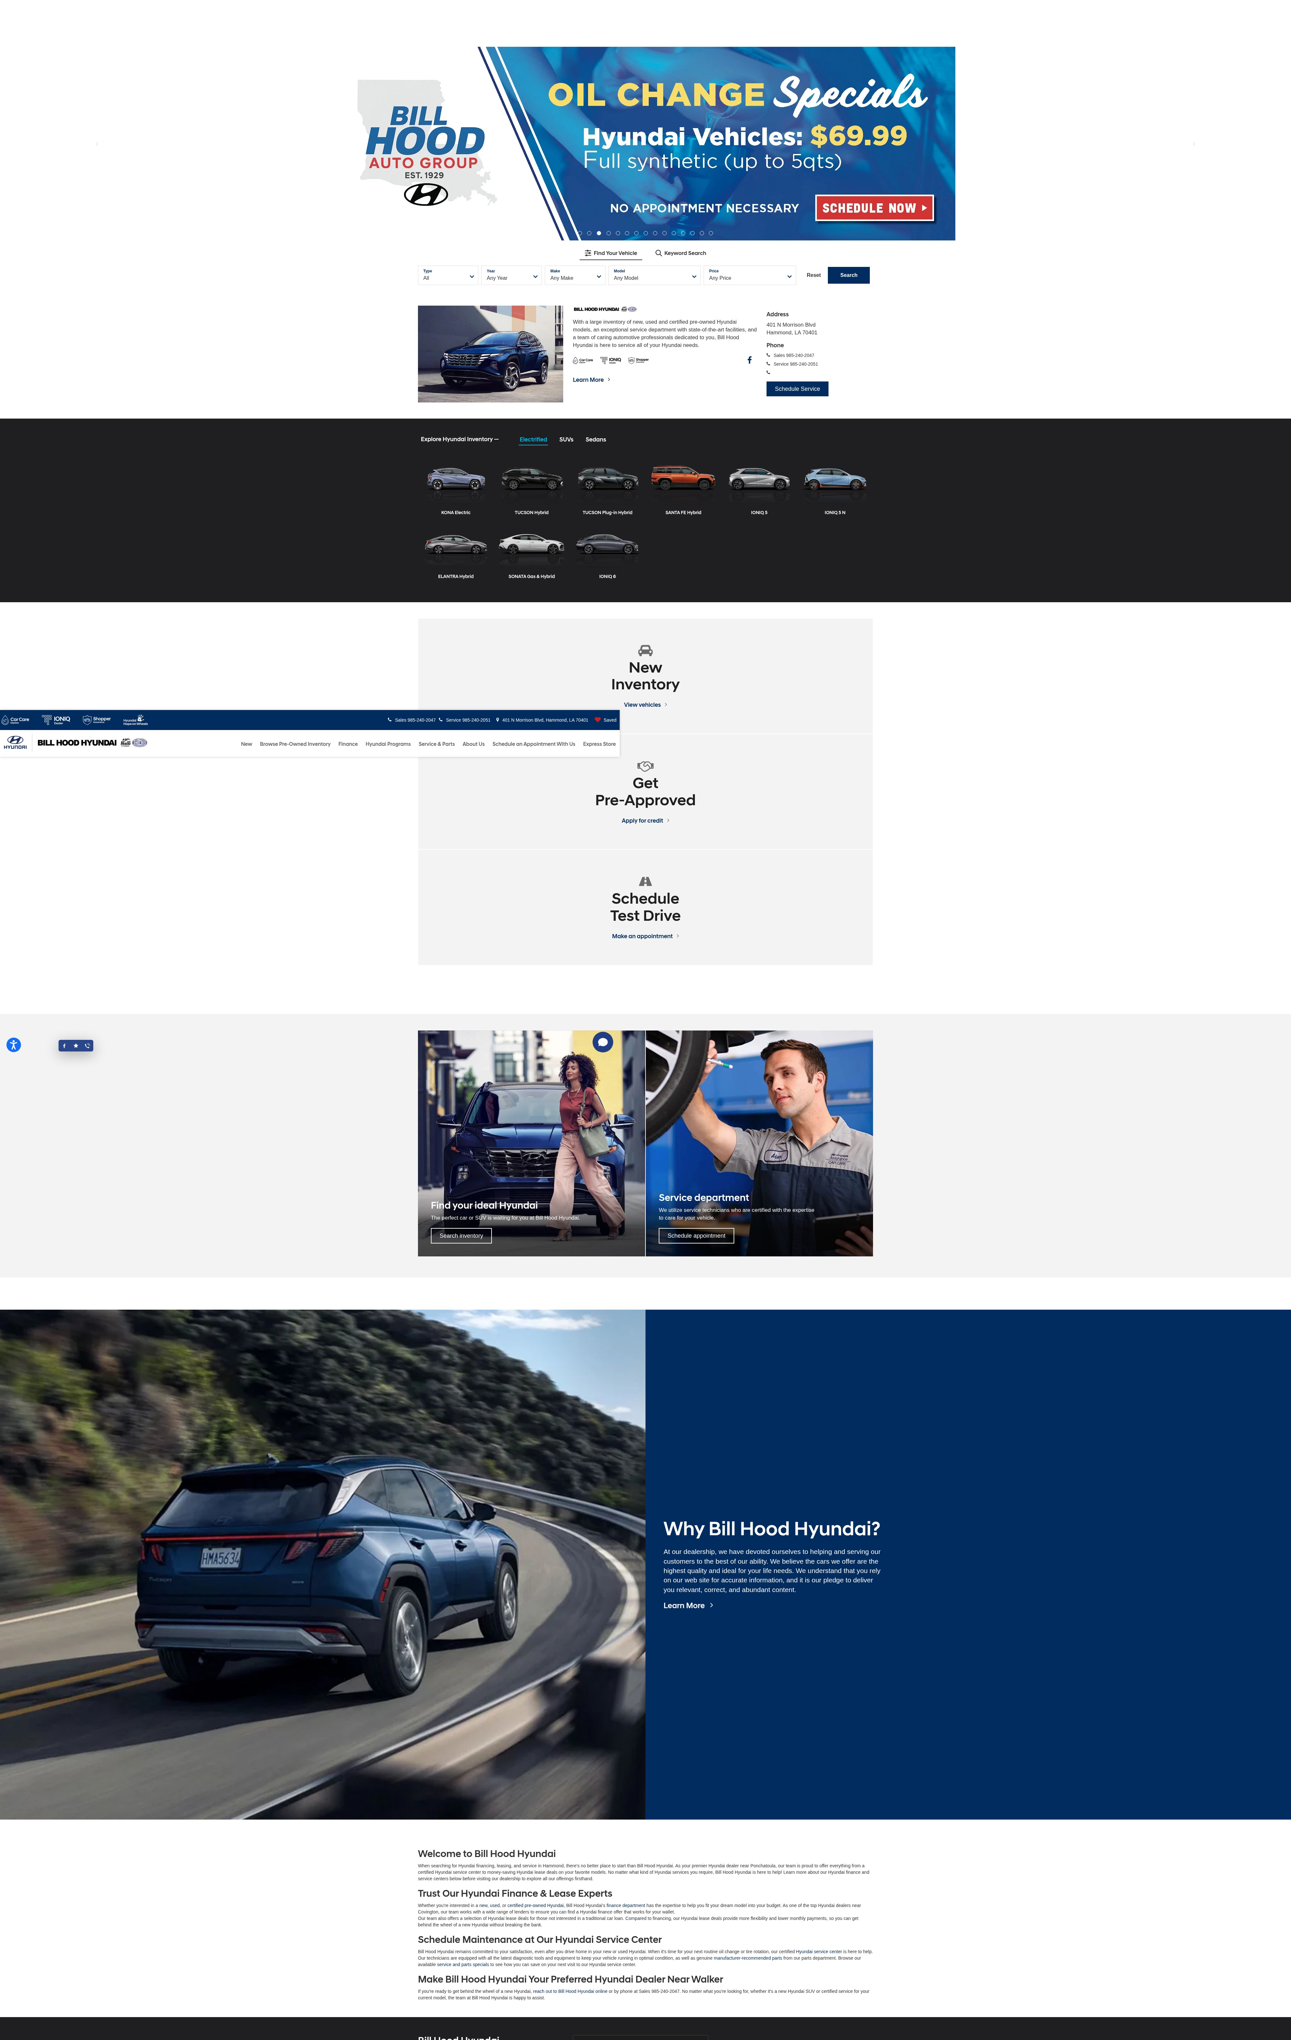Click Learn More under dealership description
The height and width of the screenshot is (2040, 1291).
click(x=591, y=380)
